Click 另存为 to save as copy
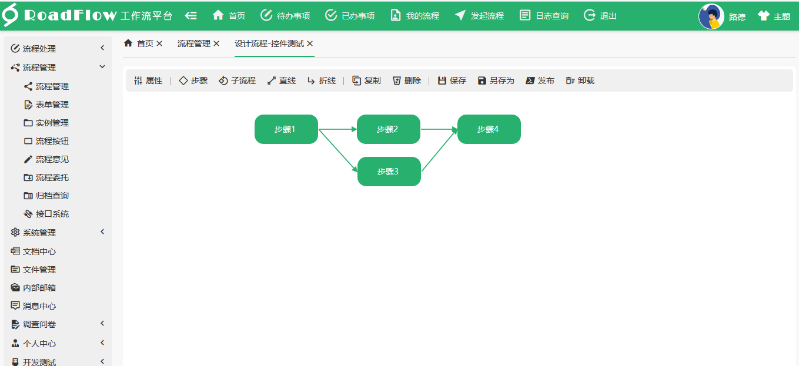Screen dimensions: 799x366 496,80
